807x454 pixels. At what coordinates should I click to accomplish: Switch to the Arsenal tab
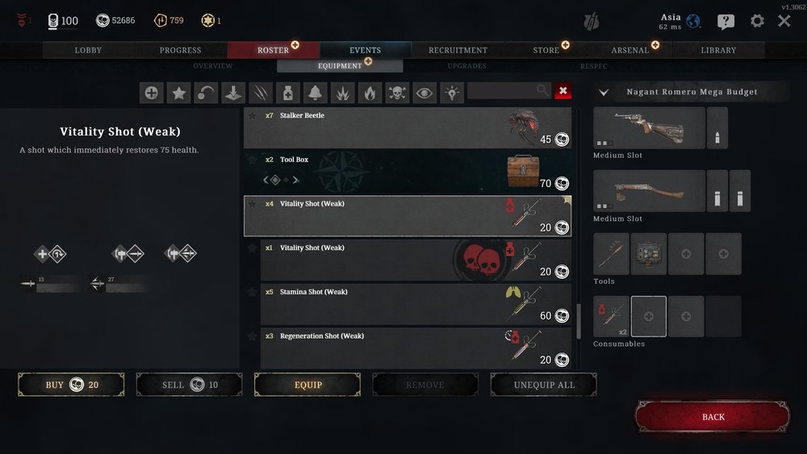630,50
